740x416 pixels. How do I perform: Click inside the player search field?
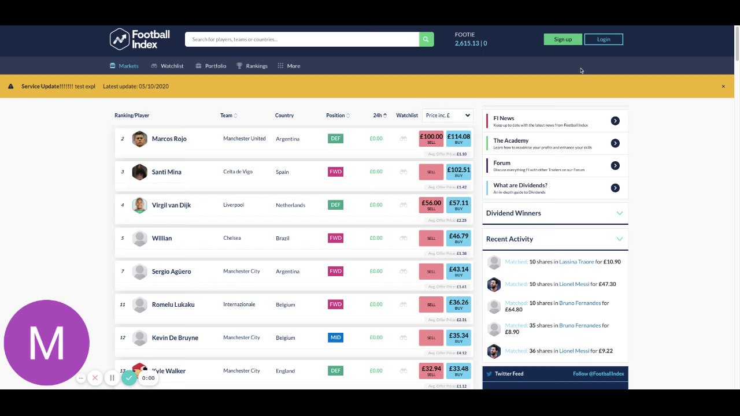pos(302,39)
